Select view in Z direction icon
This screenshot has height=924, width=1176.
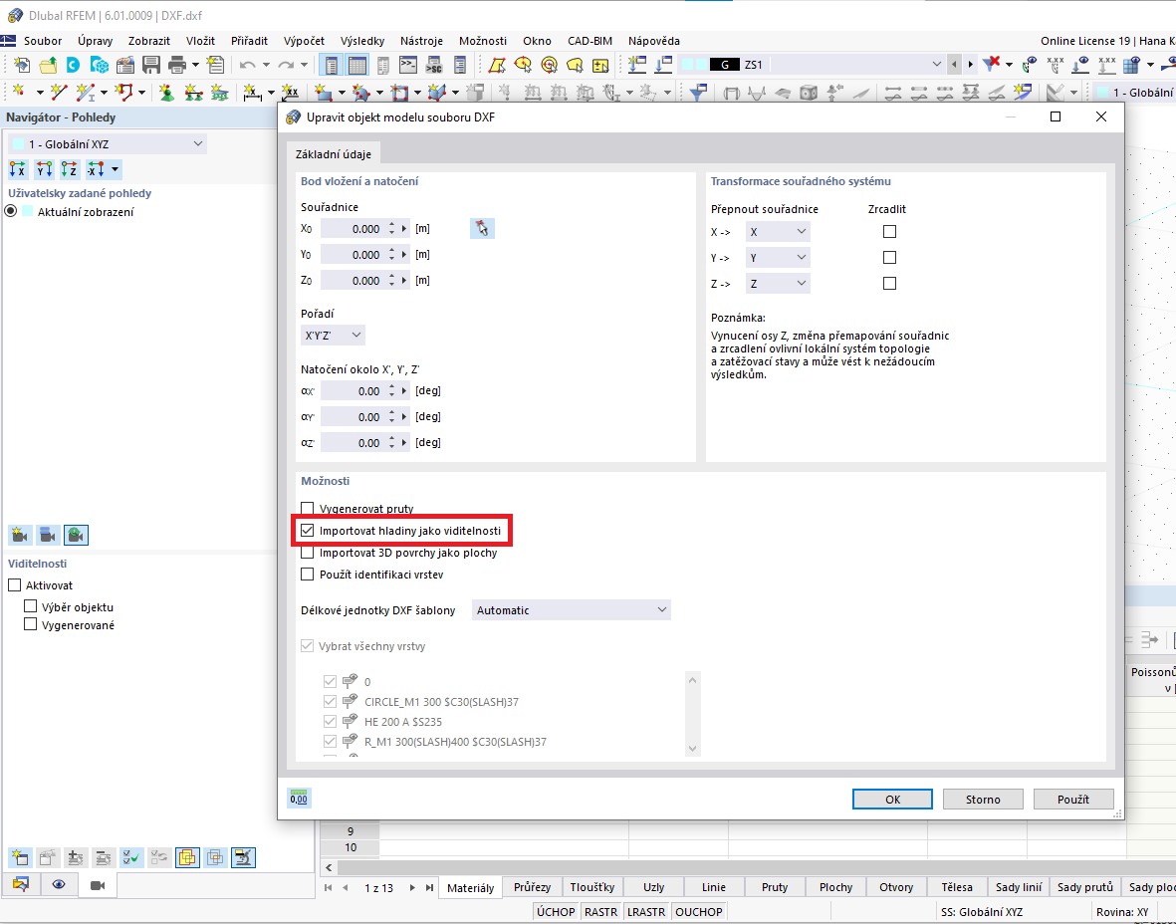point(70,169)
